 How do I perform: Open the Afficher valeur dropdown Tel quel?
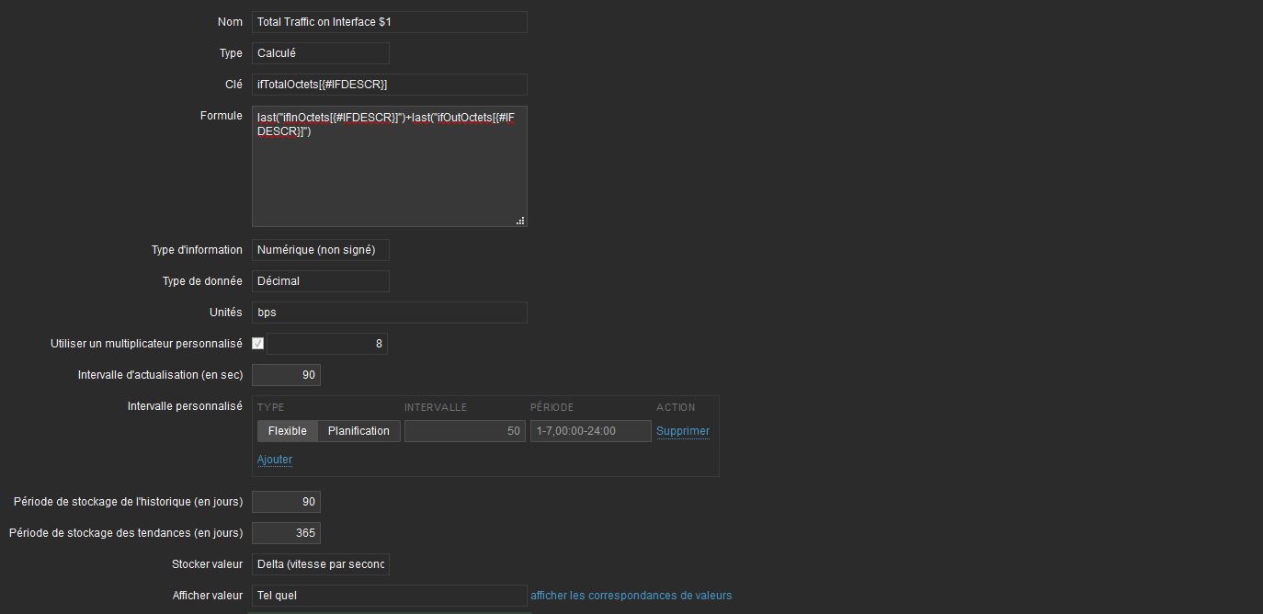tap(390, 596)
